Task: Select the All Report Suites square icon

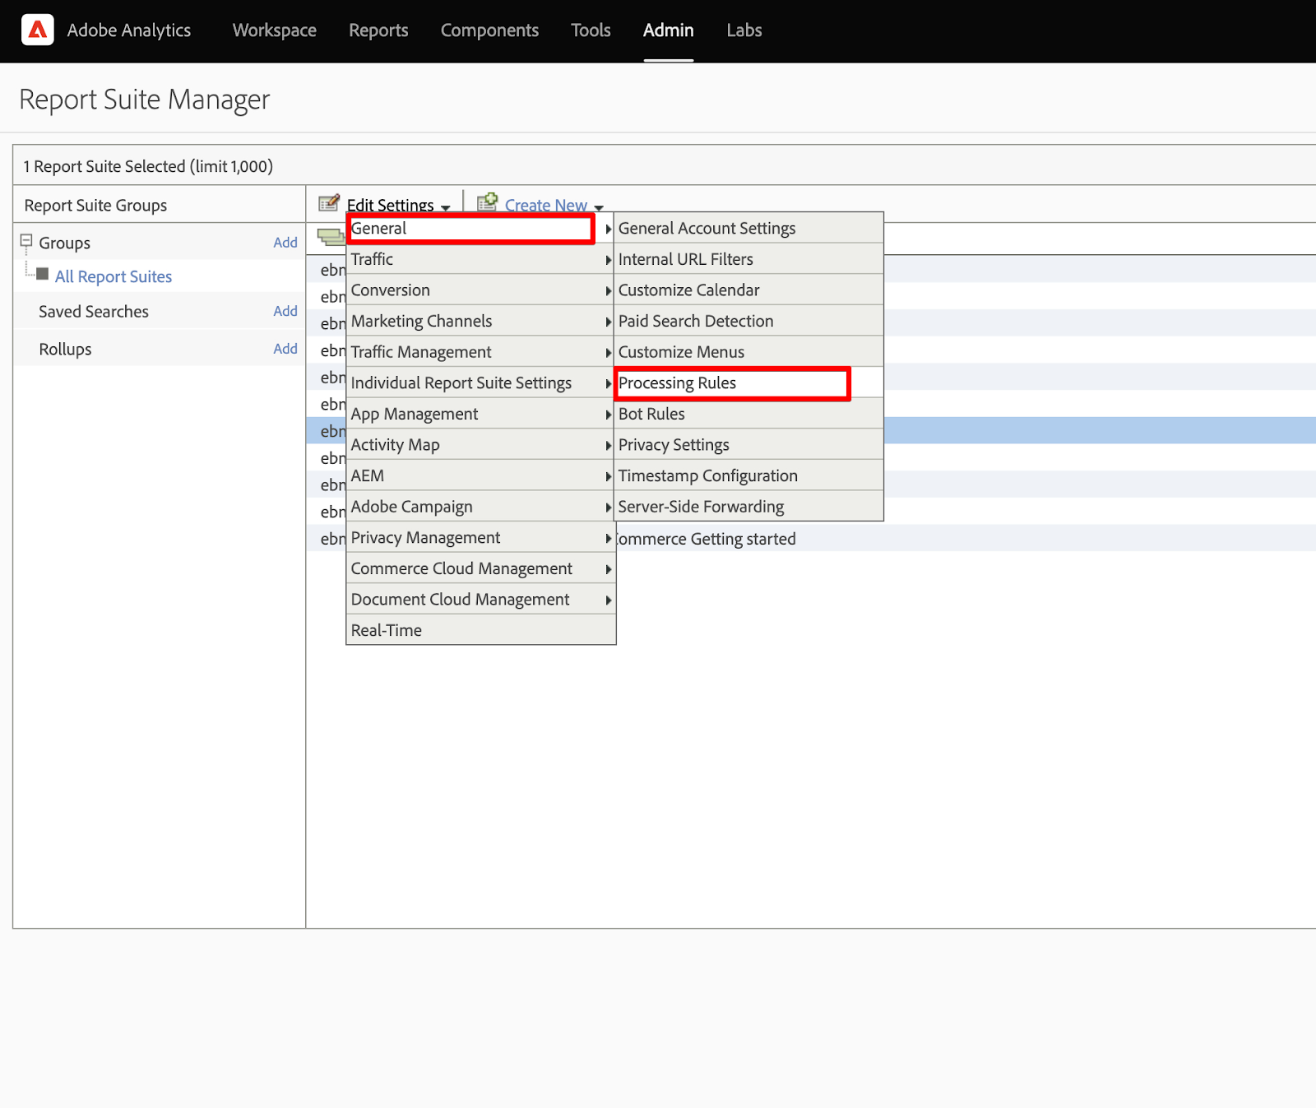Action: pyautogui.click(x=43, y=274)
